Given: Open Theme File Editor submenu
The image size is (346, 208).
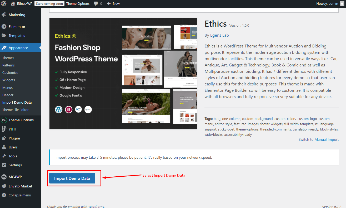Looking at the screenshot, I should [16, 110].
